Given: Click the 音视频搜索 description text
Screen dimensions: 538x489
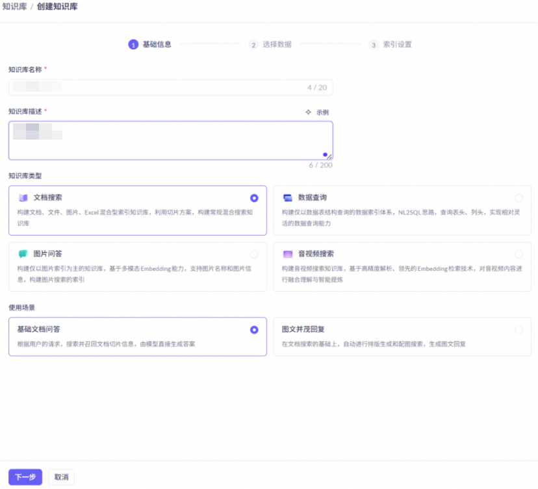Looking at the screenshot, I should [x=402, y=274].
